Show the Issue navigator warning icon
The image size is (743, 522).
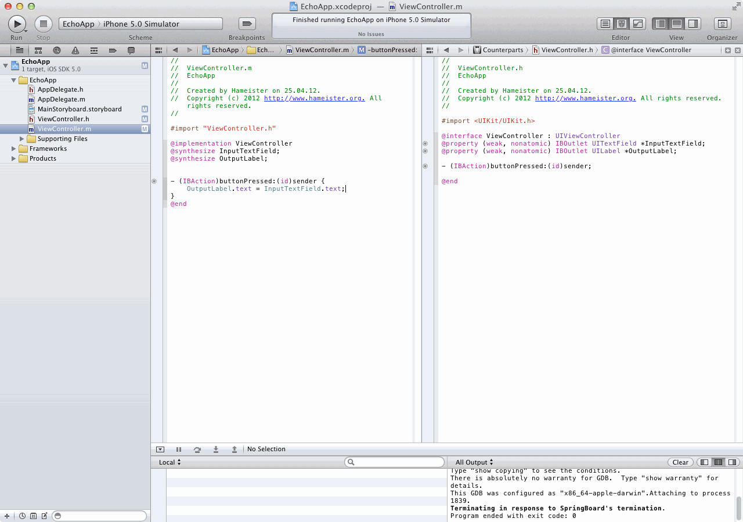[75, 50]
